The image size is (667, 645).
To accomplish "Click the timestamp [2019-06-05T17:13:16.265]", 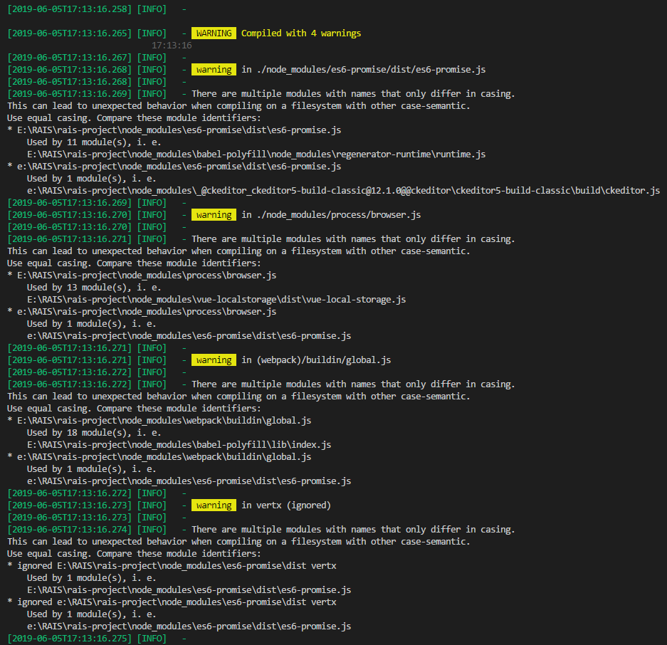I will (70, 33).
